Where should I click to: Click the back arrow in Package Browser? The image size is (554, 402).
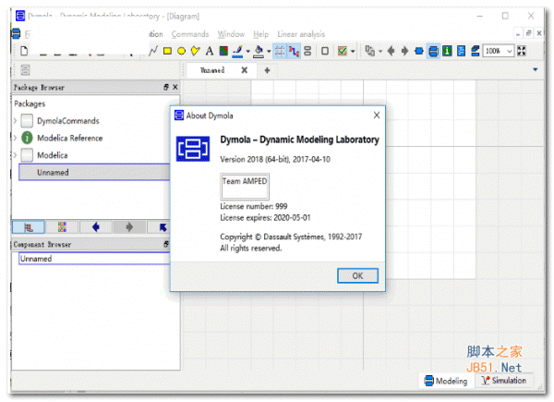pyautogui.click(x=95, y=226)
